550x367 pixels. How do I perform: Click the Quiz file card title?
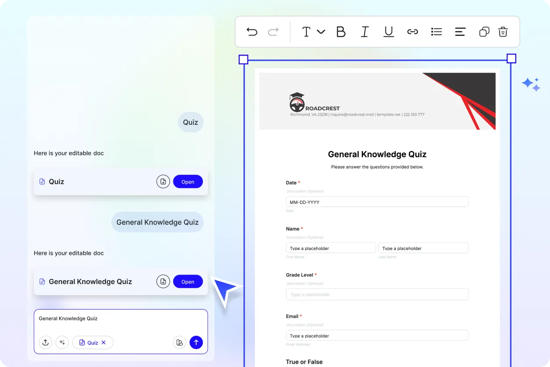pos(56,182)
